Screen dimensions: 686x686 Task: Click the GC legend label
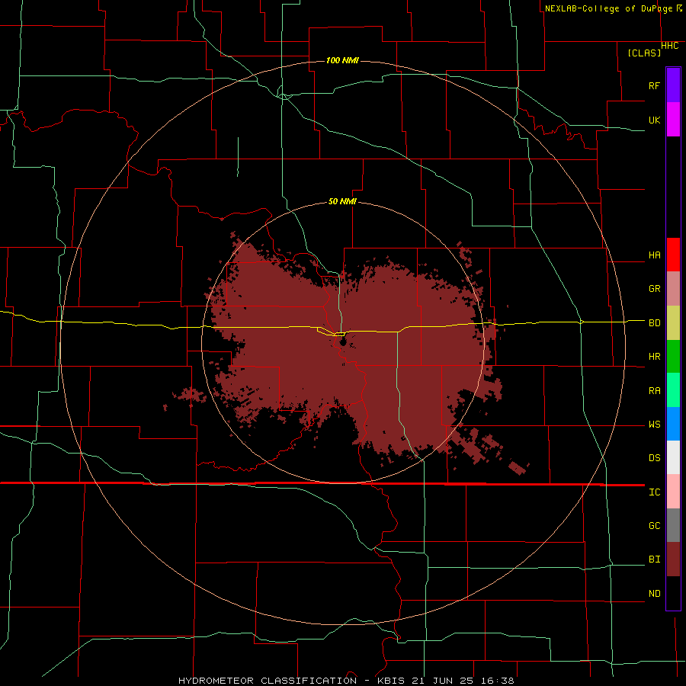point(654,526)
